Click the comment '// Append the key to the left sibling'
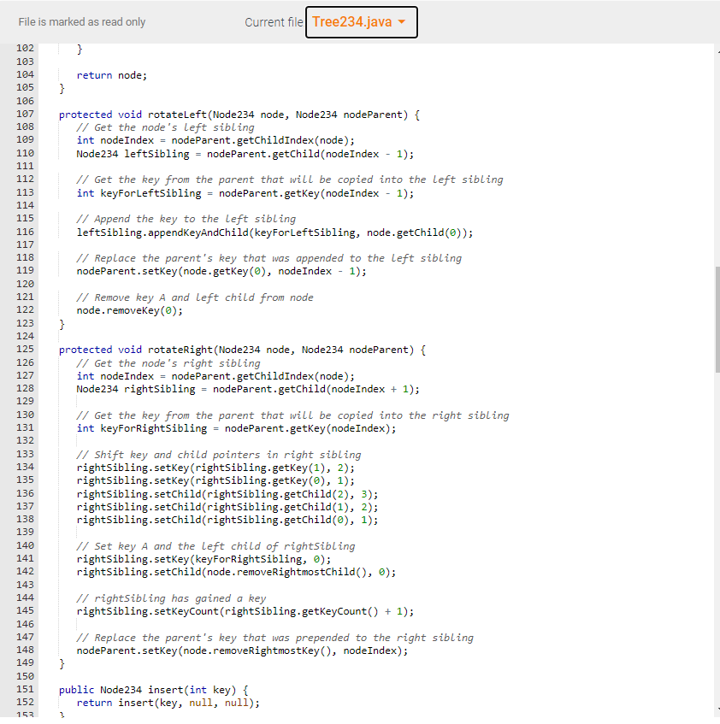The image size is (720, 724). [x=186, y=219]
